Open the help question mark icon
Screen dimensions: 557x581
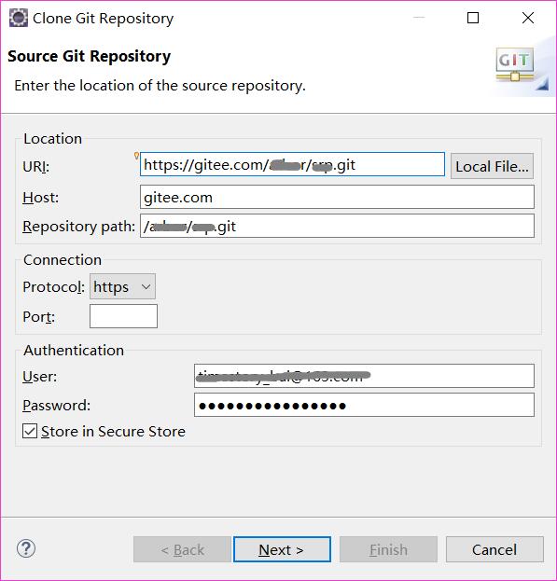26,548
